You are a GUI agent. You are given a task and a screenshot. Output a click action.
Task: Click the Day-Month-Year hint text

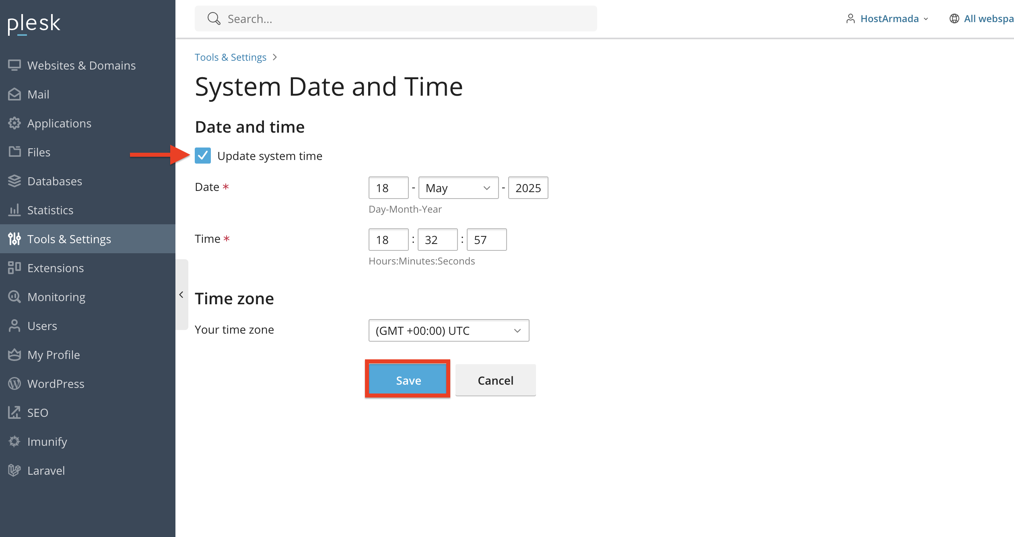click(405, 209)
